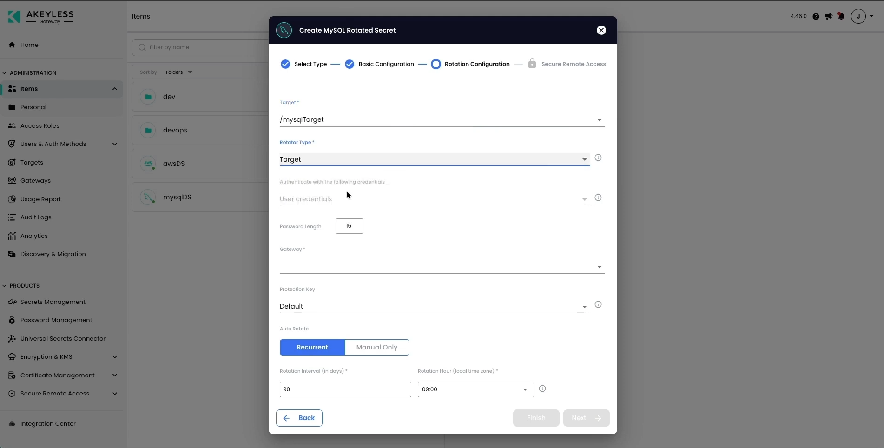Click the Protection Key info icon
This screenshot has width=884, height=448.
(x=598, y=304)
